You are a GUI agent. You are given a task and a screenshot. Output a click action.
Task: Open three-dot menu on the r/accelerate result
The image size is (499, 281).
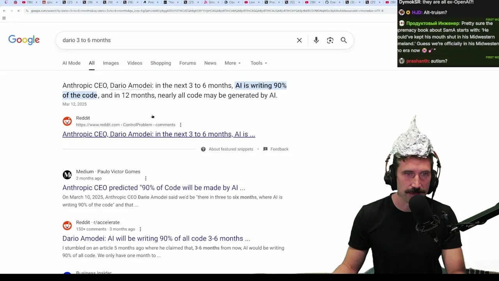[x=140, y=229]
